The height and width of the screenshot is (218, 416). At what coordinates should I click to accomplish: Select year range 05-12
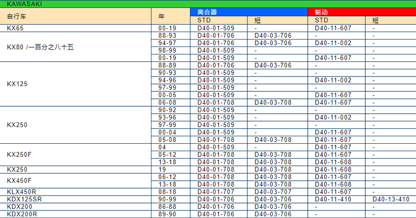tap(167, 154)
